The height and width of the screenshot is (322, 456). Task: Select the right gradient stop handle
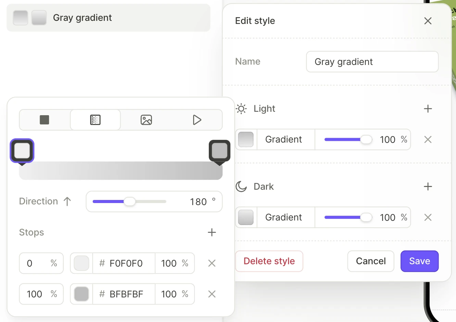219,151
